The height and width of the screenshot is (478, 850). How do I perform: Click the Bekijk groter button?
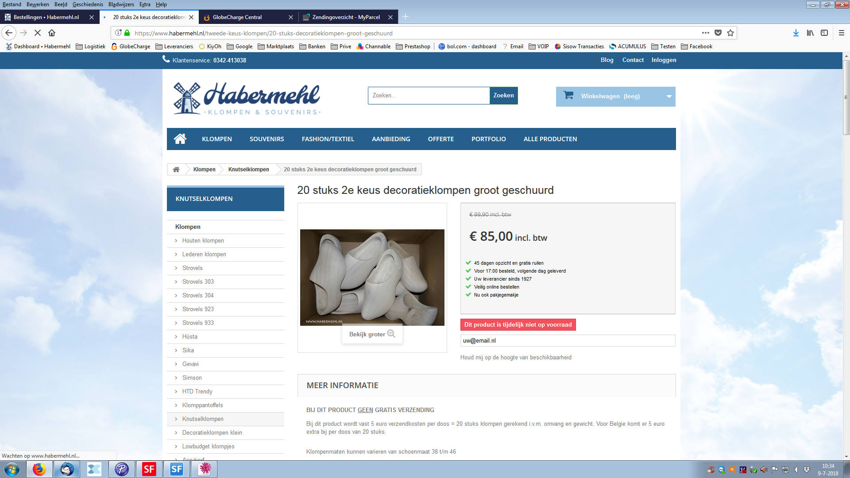point(372,334)
